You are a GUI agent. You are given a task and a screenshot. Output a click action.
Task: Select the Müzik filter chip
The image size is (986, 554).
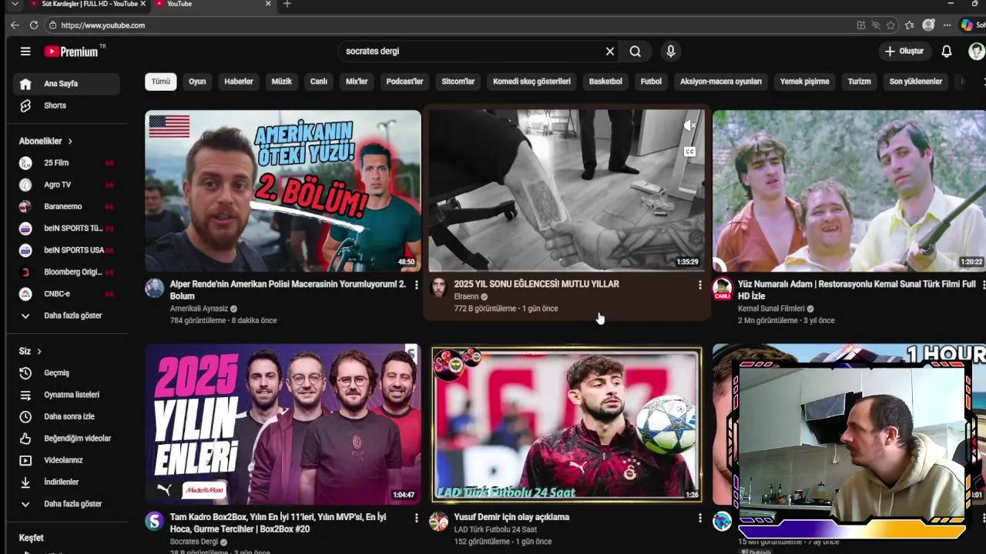tap(282, 82)
